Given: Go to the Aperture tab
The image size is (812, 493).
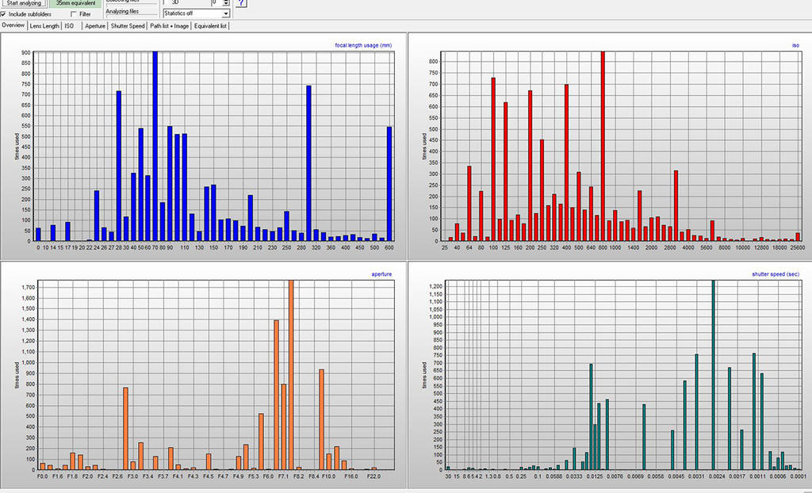Looking at the screenshot, I should [x=95, y=26].
